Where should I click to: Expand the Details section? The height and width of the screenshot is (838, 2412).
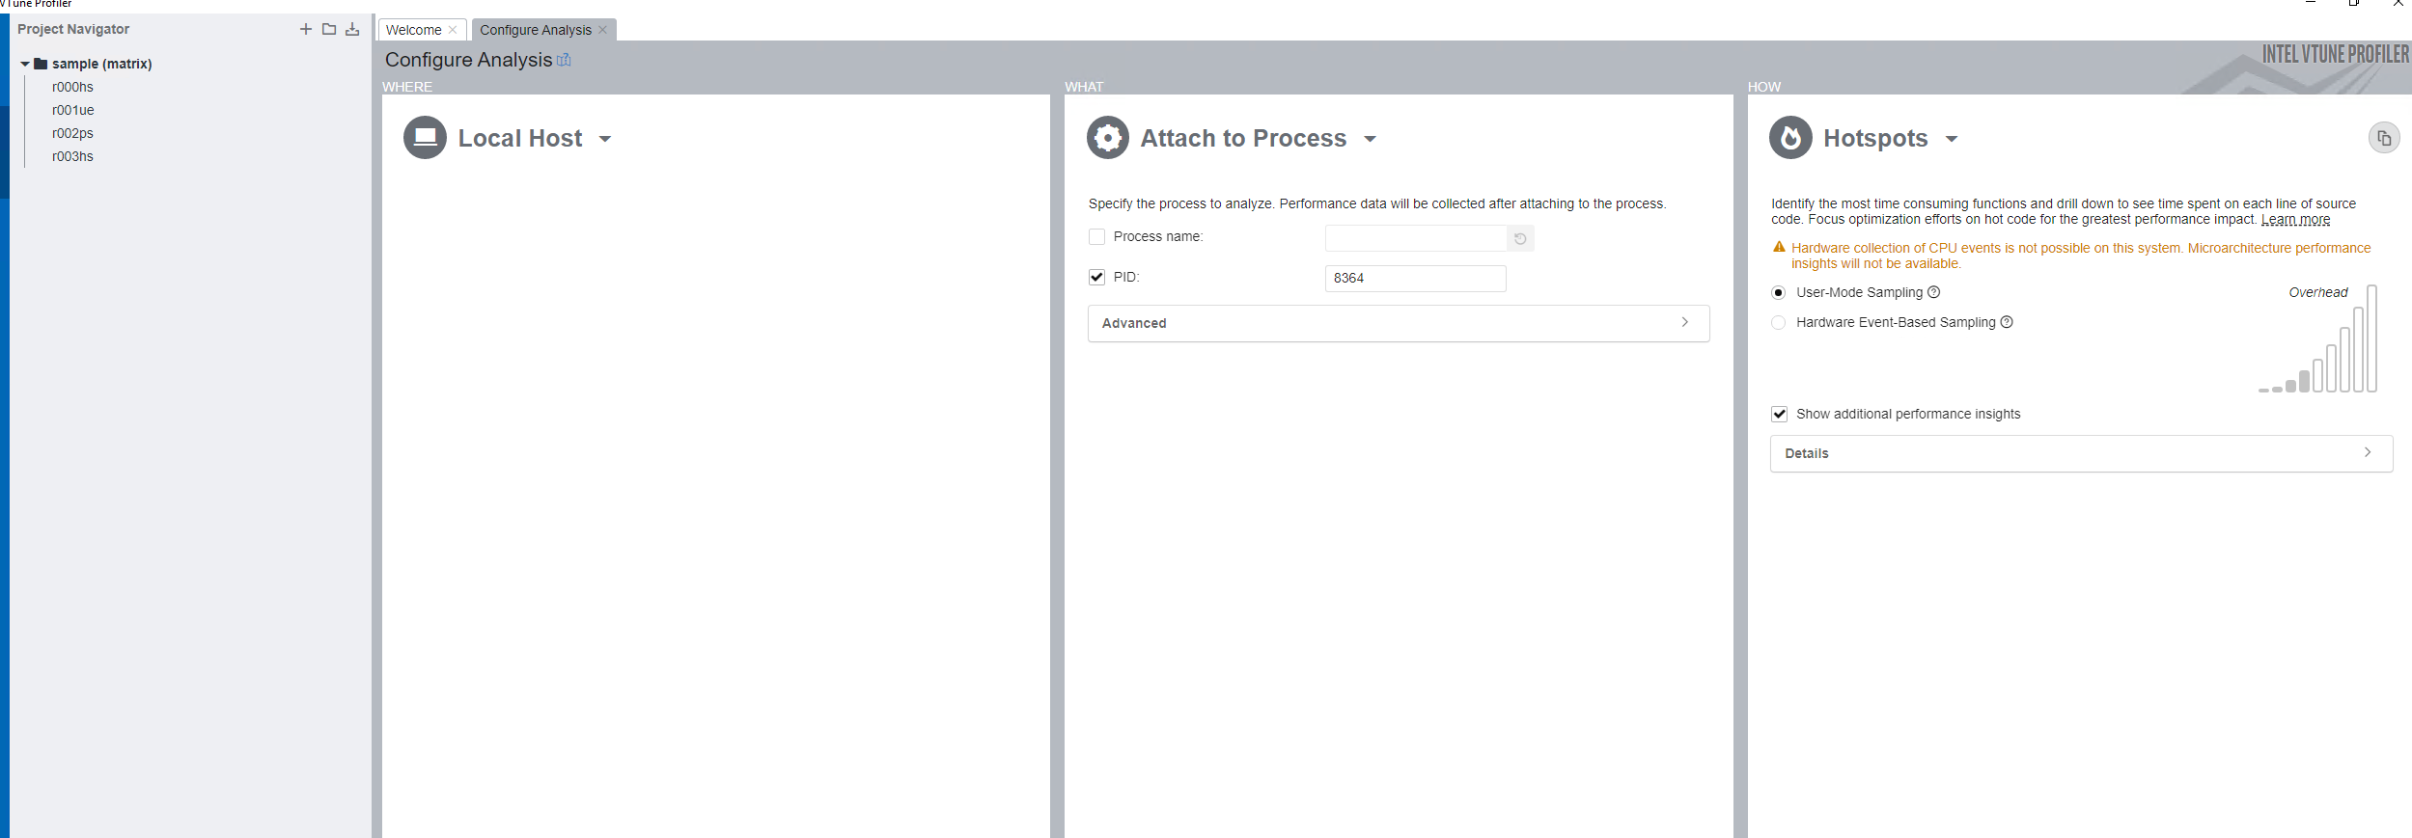pos(2081,453)
